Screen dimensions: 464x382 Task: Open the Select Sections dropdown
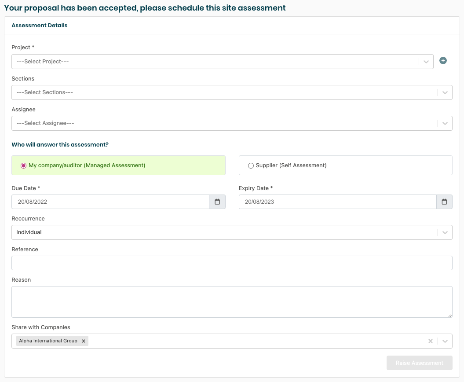pos(224,92)
